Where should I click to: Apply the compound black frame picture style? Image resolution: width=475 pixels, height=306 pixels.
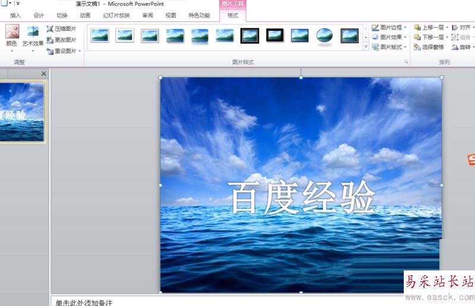[x=350, y=36]
